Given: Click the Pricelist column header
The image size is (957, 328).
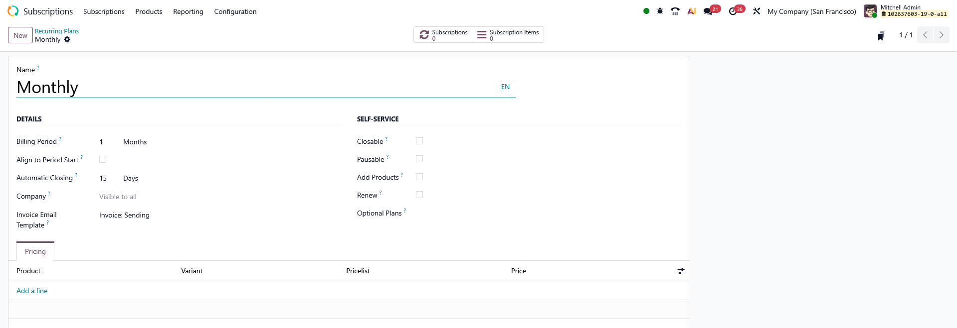Looking at the screenshot, I should [x=358, y=271].
